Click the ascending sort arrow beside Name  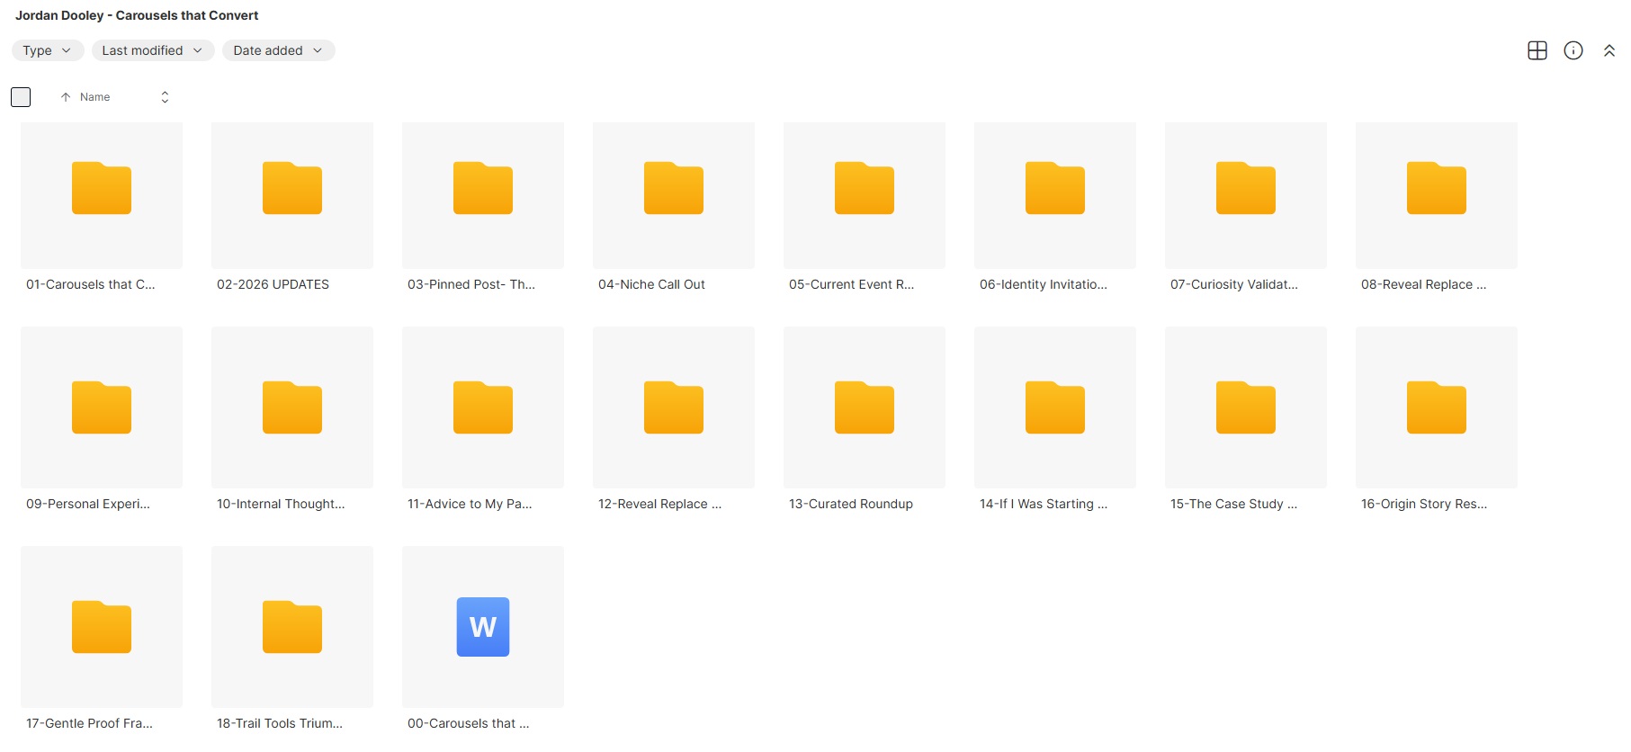[66, 97]
